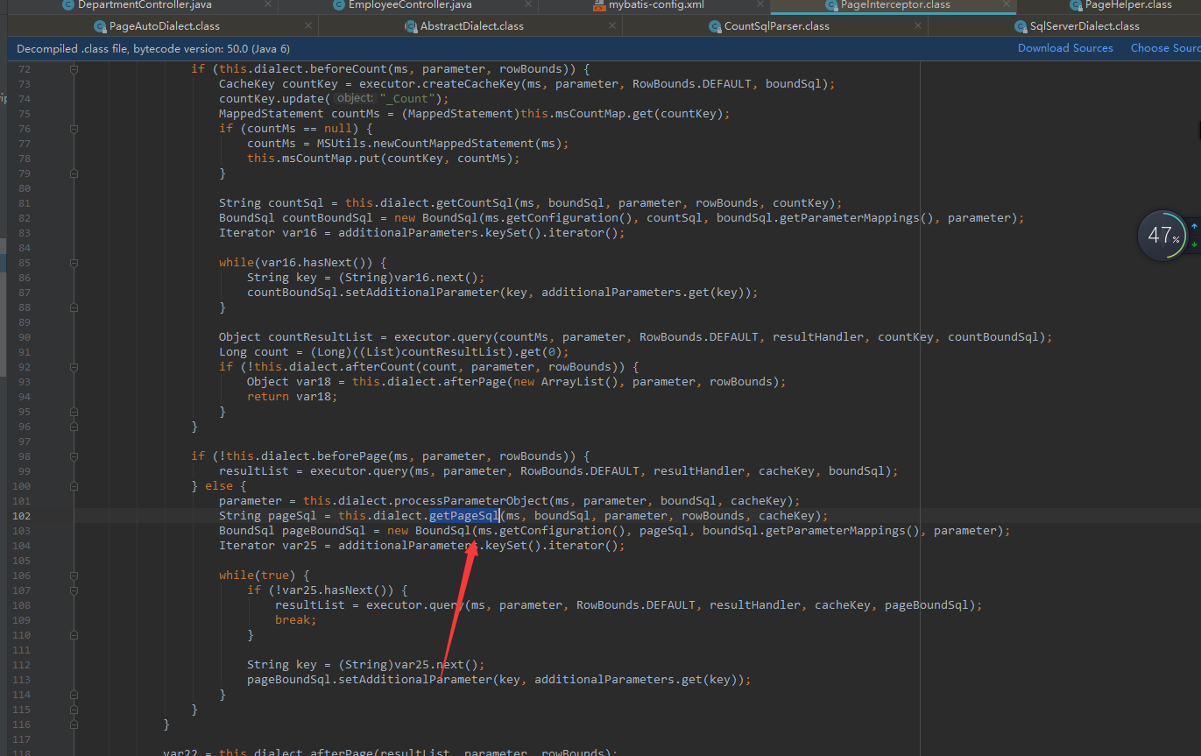
Task: Click the 47% circular memory gauge
Action: pos(1162,236)
